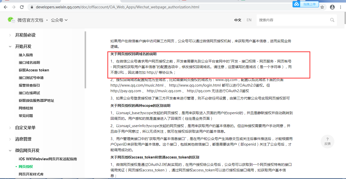The width and height of the screenshot is (346, 179).
Task: Select the active 网页授权 sidebar item
Action: (x=26, y=167)
